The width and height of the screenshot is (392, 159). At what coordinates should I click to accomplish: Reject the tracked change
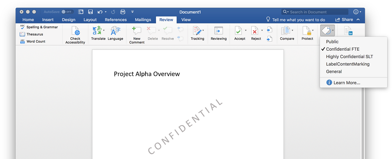tap(255, 31)
